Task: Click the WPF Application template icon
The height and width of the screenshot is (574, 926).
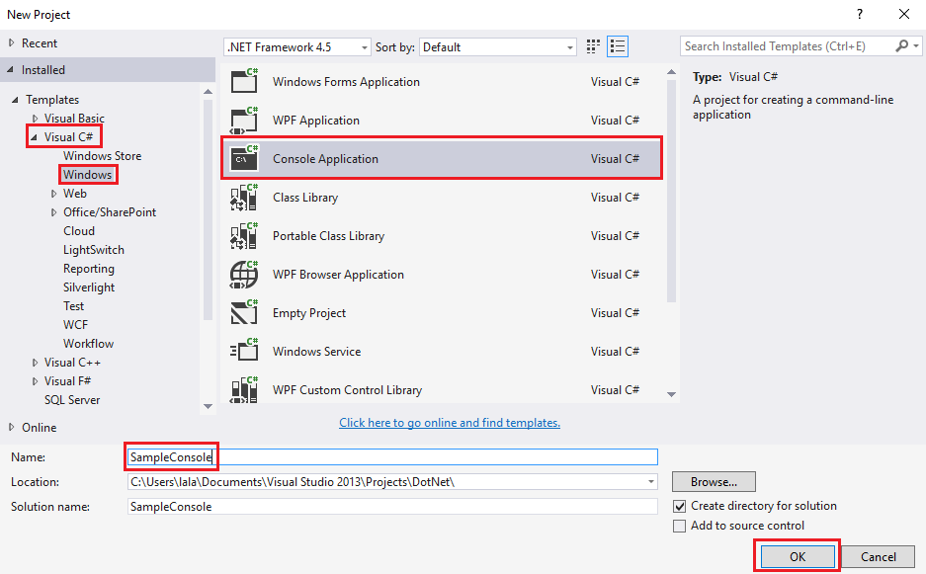Action: point(244,121)
